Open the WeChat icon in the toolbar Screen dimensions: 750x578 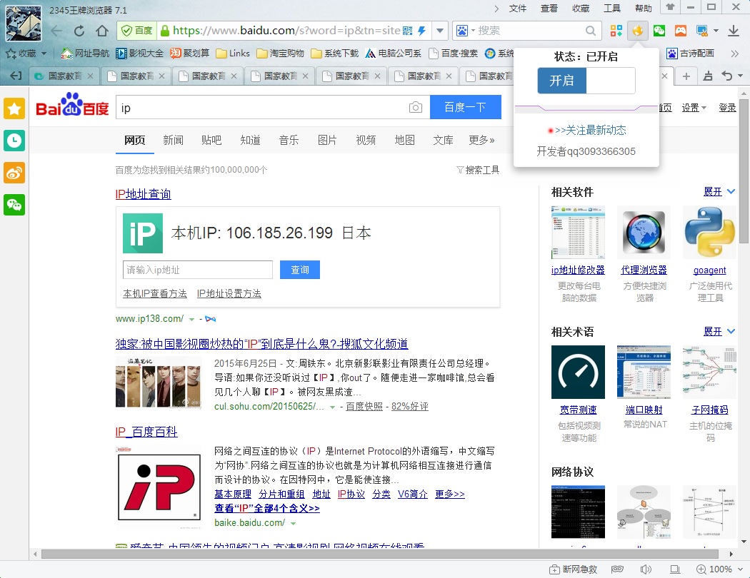(659, 32)
